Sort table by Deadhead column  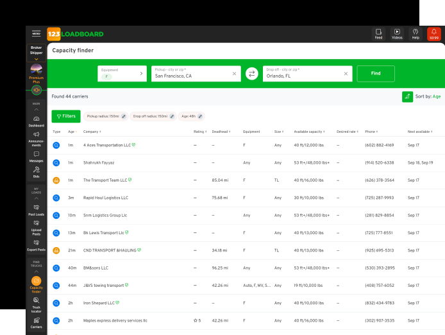[x=221, y=132]
